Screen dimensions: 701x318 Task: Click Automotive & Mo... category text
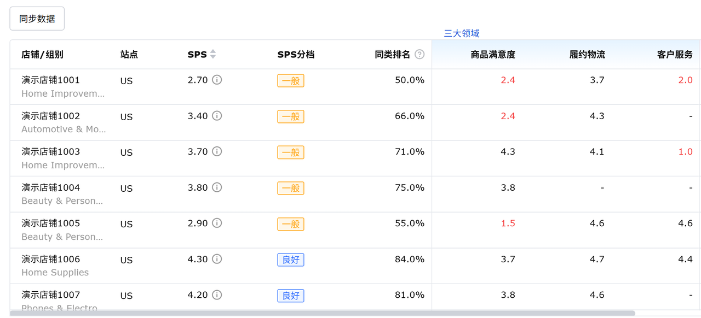[x=64, y=129]
